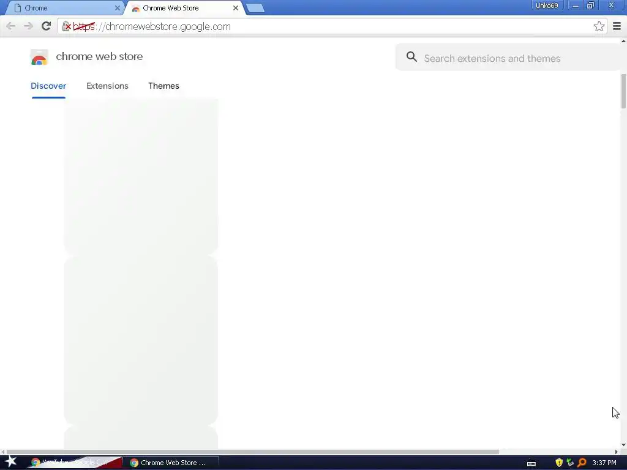The width and height of the screenshot is (627, 470).
Task: Click the chrome web store logo icon
Action: [39, 57]
